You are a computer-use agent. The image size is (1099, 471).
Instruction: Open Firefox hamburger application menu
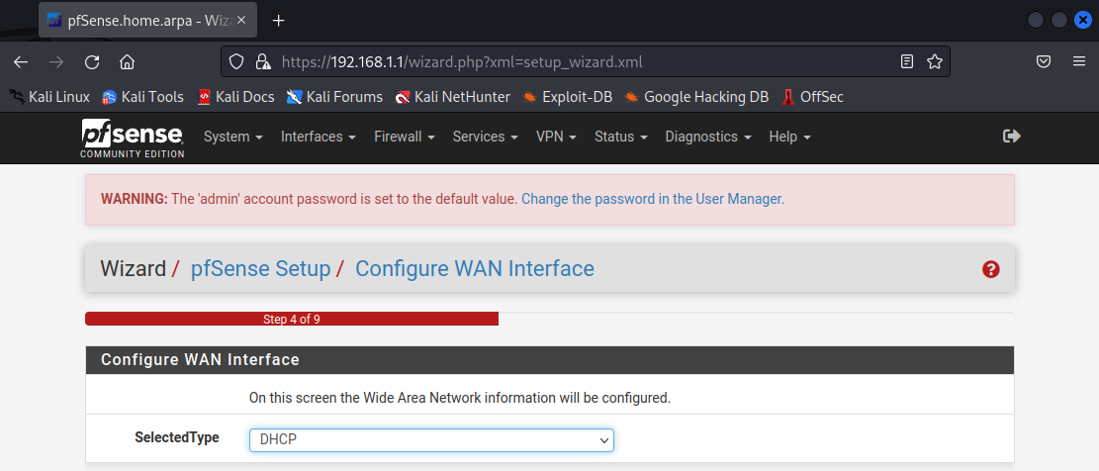click(1079, 61)
